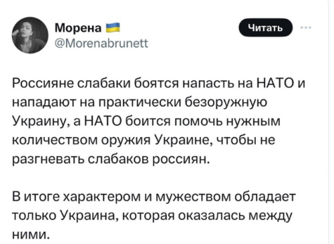Open the Морена display name link
334x244 pixels.
pyautogui.click(x=78, y=28)
